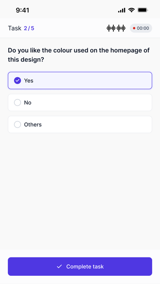Viewport: 160px width, 284px height.
Task: Select the Others radio button
Action: pos(18,124)
